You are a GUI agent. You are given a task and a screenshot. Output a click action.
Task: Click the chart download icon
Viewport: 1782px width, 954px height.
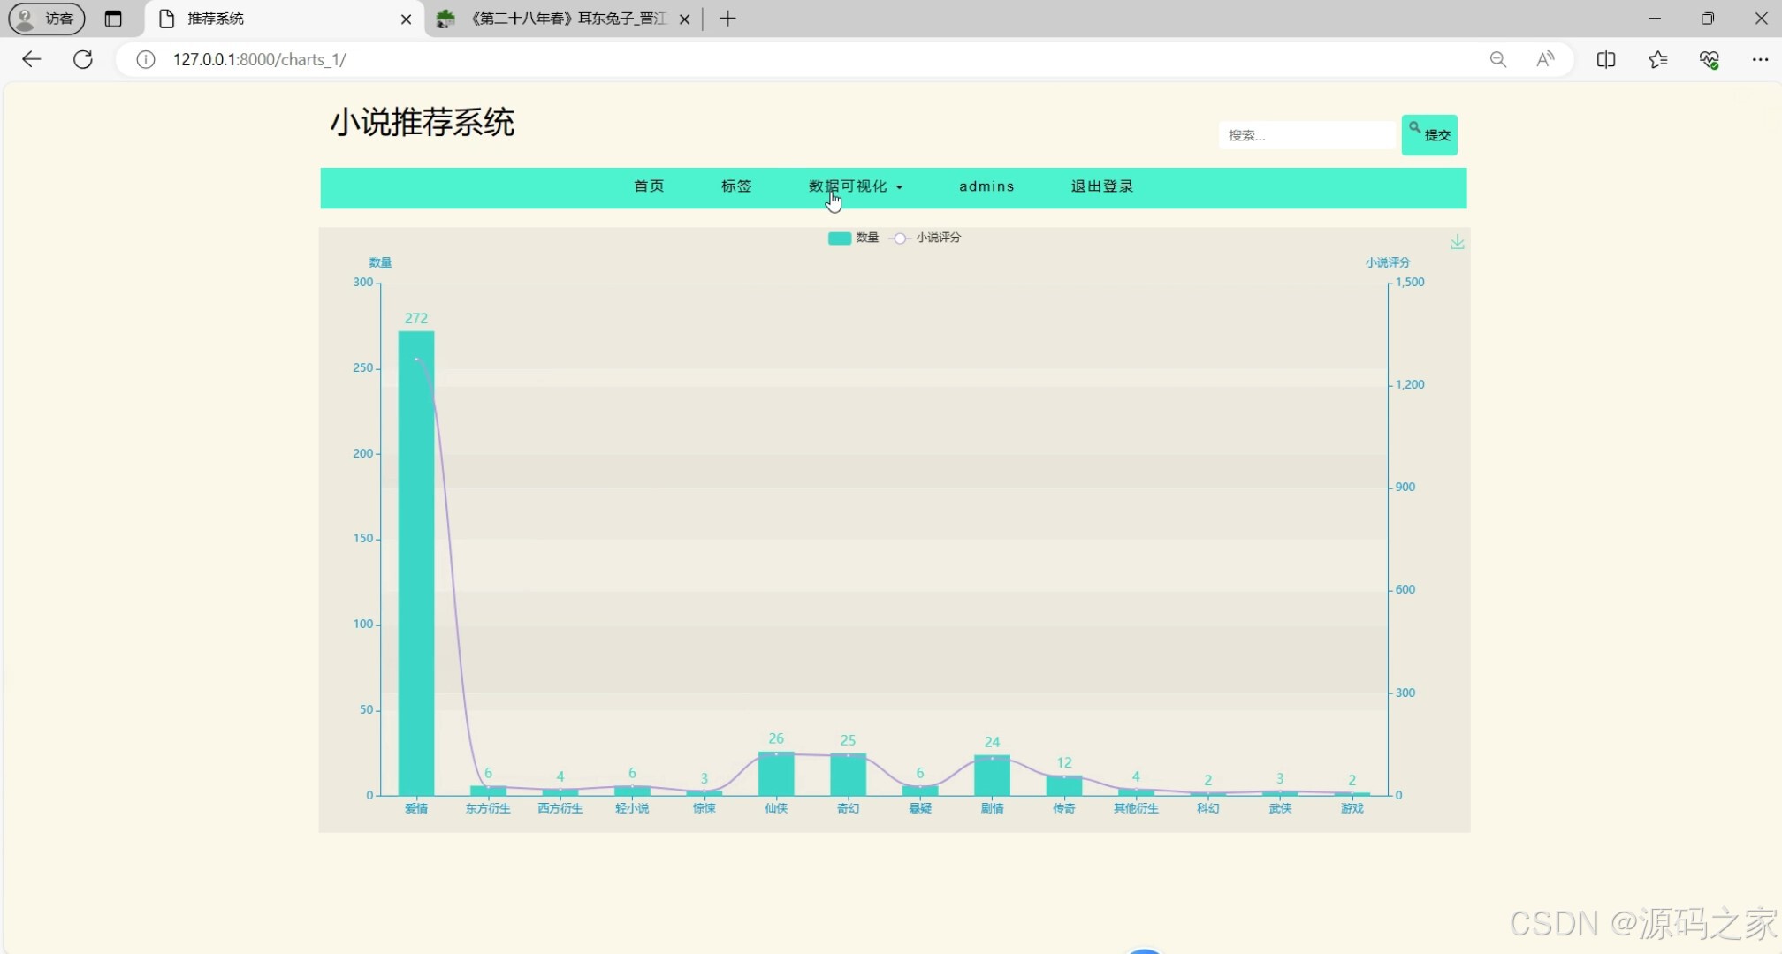tap(1457, 242)
